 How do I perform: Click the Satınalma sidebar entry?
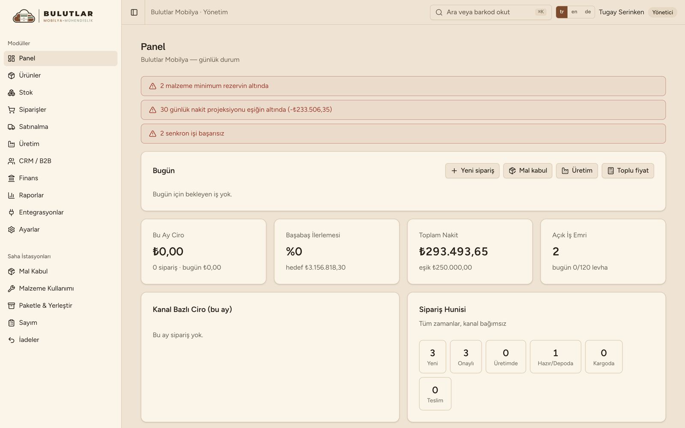click(60, 127)
